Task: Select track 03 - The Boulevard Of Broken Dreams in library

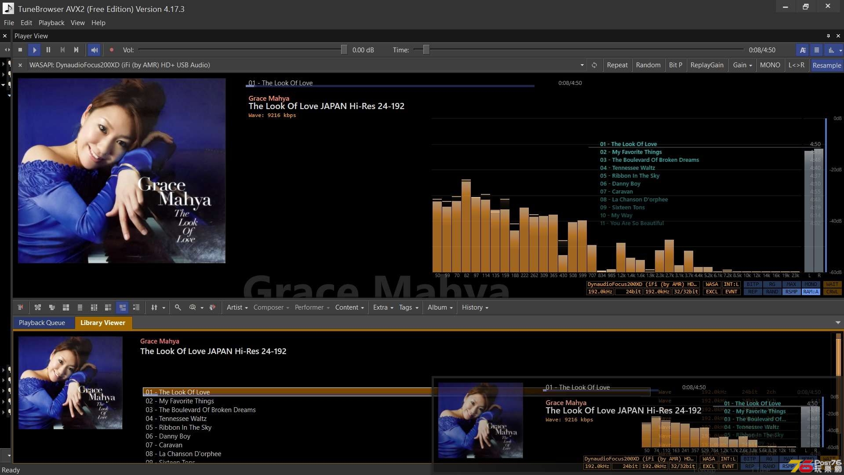Action: [200, 410]
